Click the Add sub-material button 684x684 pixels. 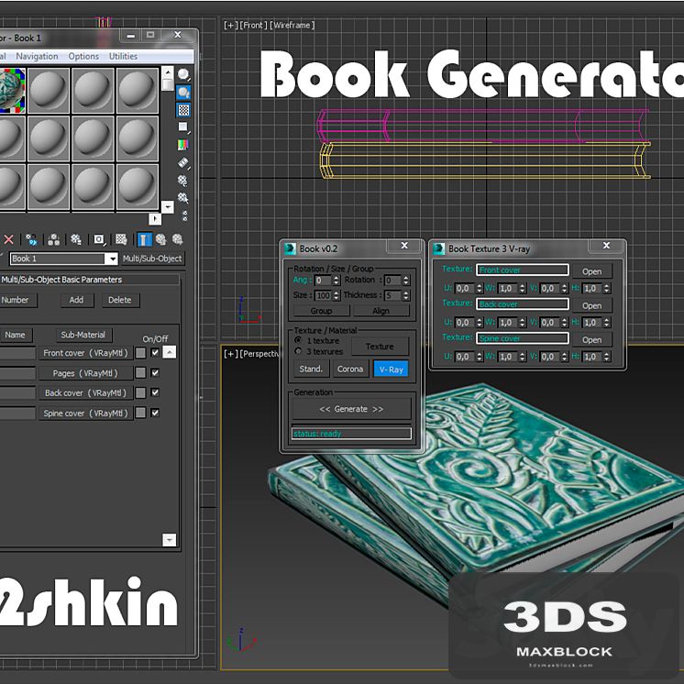tap(77, 300)
